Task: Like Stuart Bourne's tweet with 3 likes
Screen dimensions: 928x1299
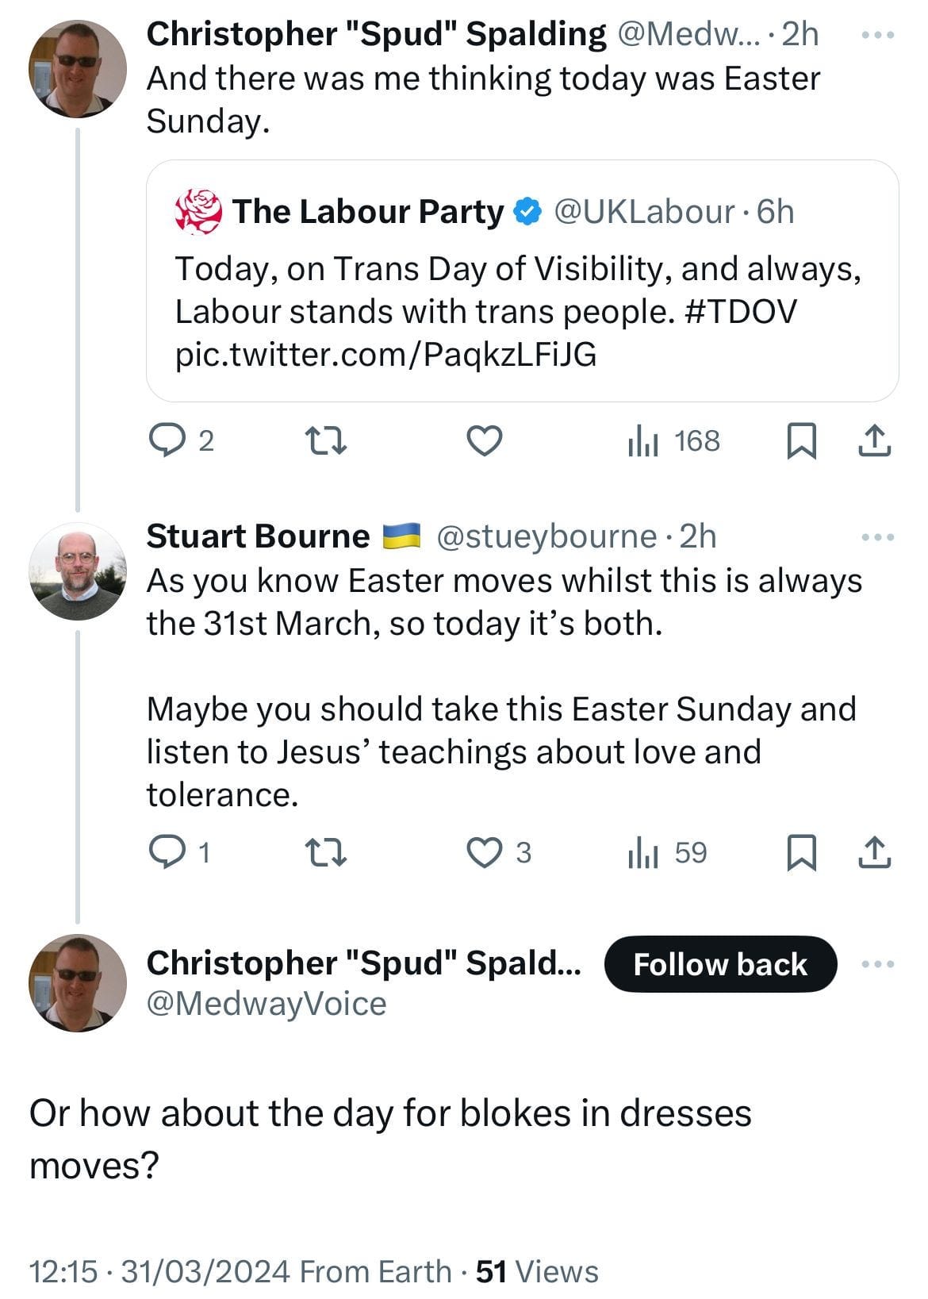Action: [x=484, y=852]
